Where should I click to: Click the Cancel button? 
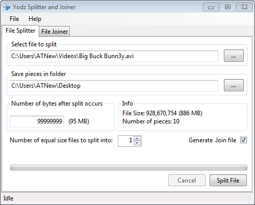187,181
